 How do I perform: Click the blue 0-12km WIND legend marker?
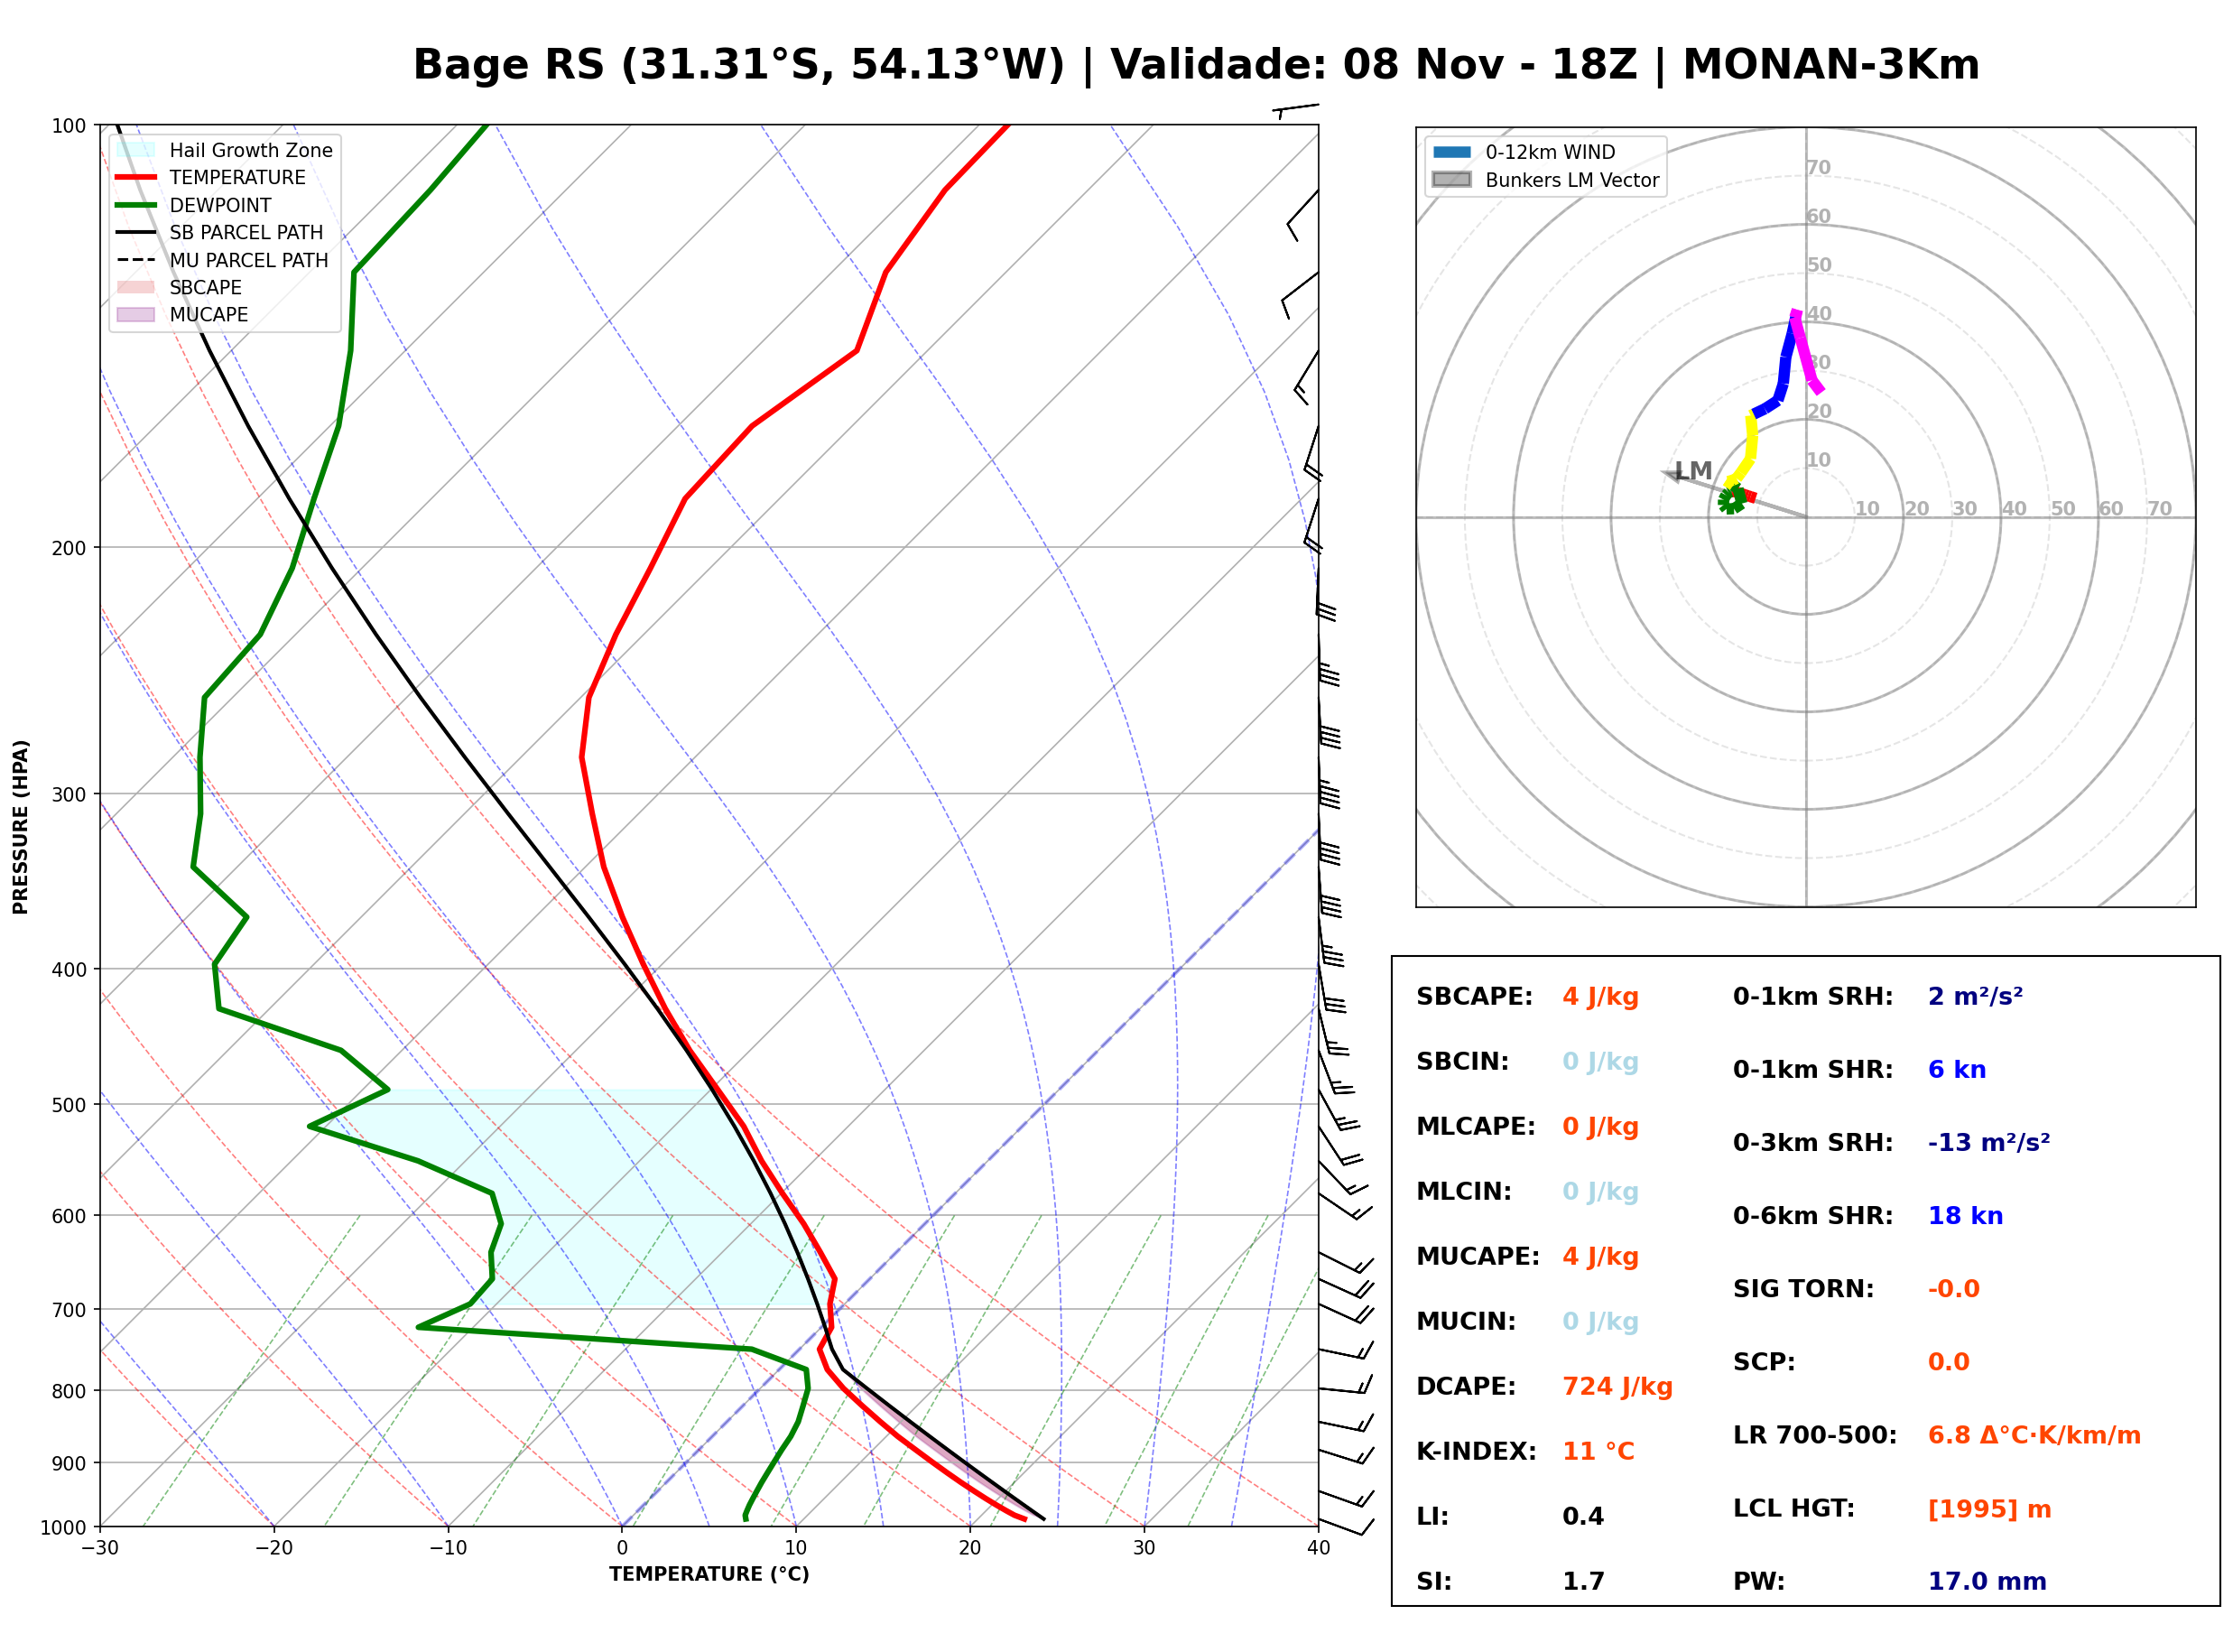1451,152
